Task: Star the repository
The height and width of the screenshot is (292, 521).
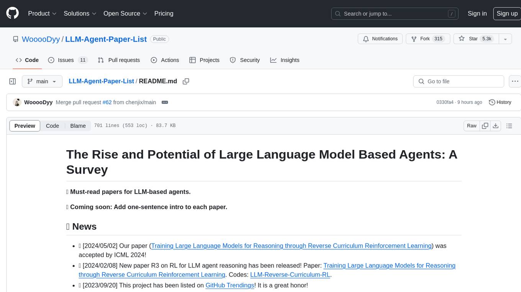Action: pos(475,39)
